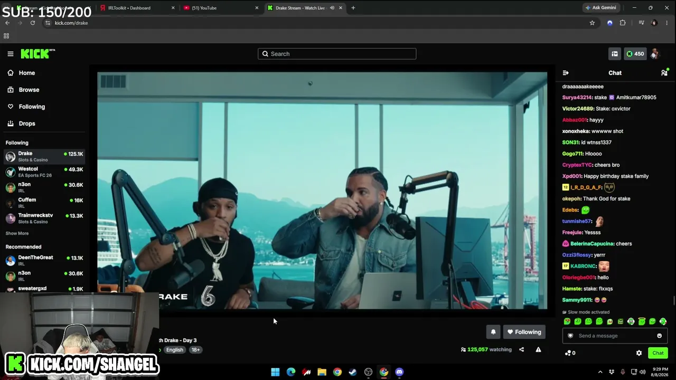Open the Kick hamburger sidebar menu

pos(10,54)
